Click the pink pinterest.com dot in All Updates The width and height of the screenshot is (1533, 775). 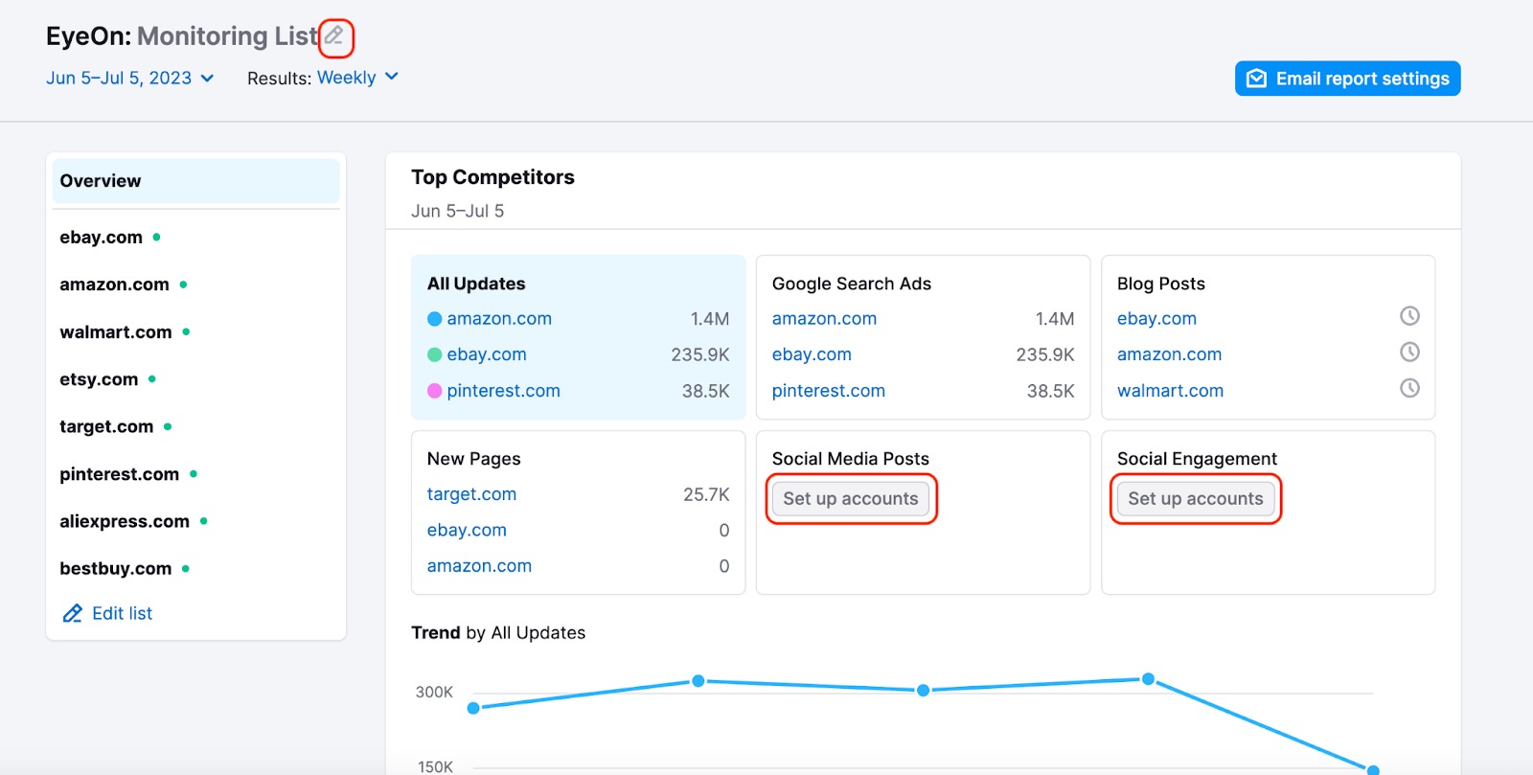click(x=434, y=391)
